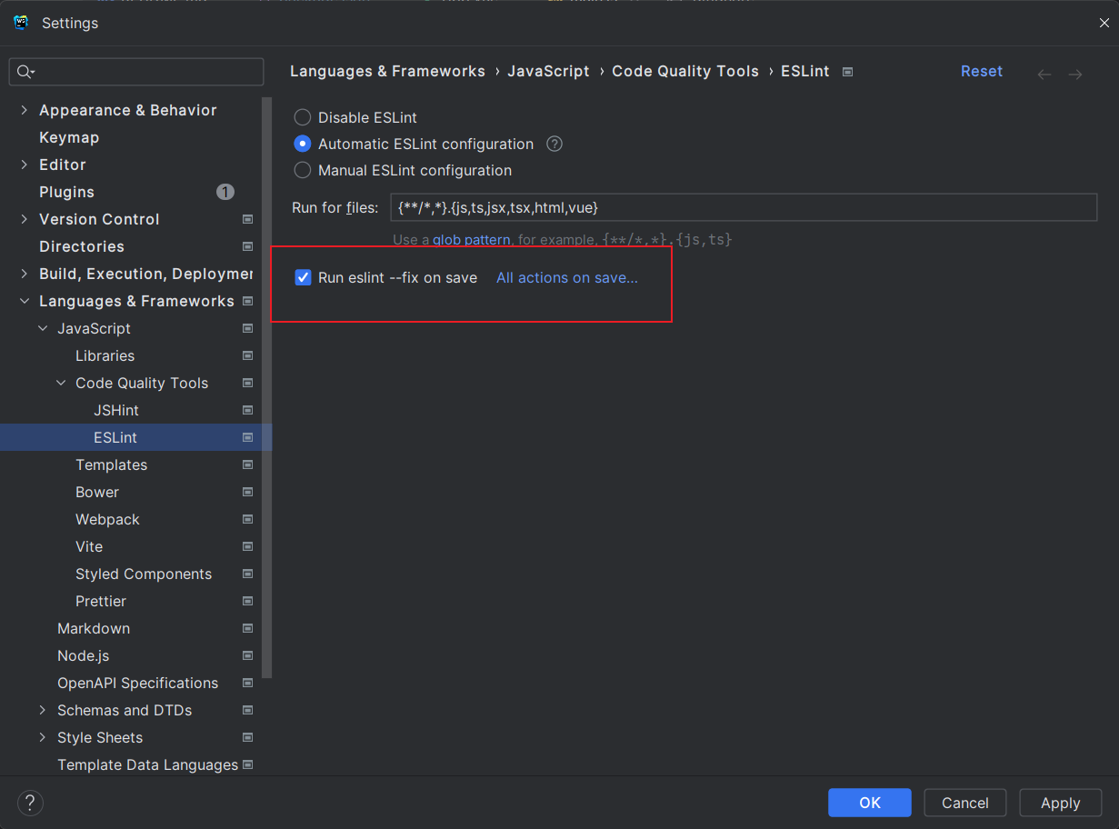Viewport: 1119px width, 829px height.
Task: Collapse the JavaScript tree node
Action: (43, 328)
